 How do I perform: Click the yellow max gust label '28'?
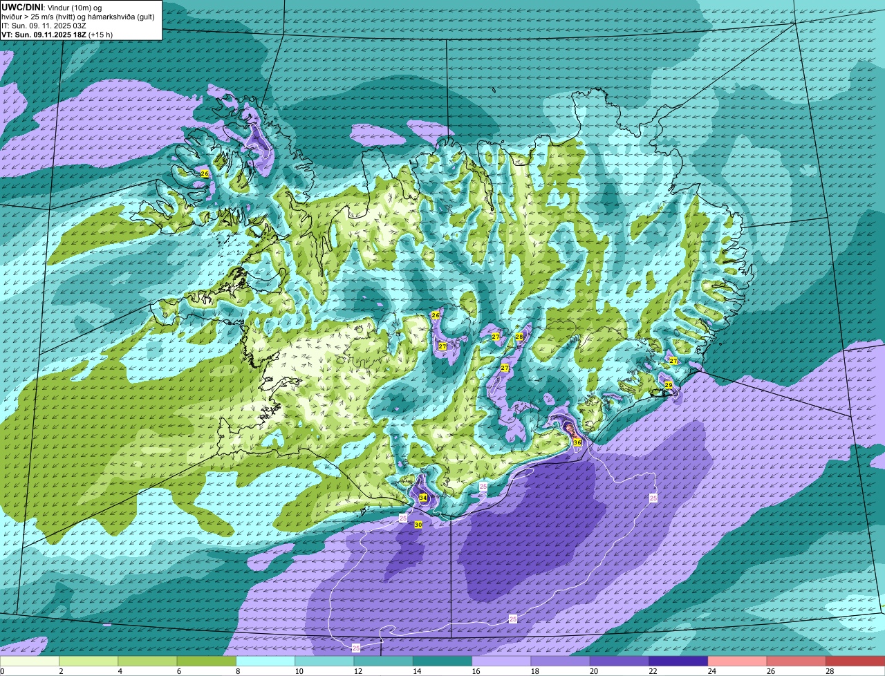point(519,337)
